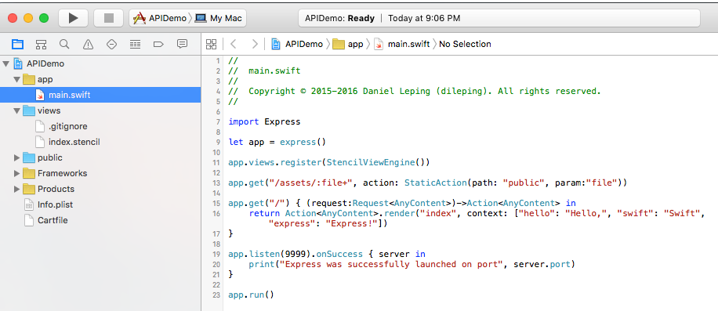This screenshot has width=718, height=311.
Task: Open the Report navigator
Action: (183, 44)
